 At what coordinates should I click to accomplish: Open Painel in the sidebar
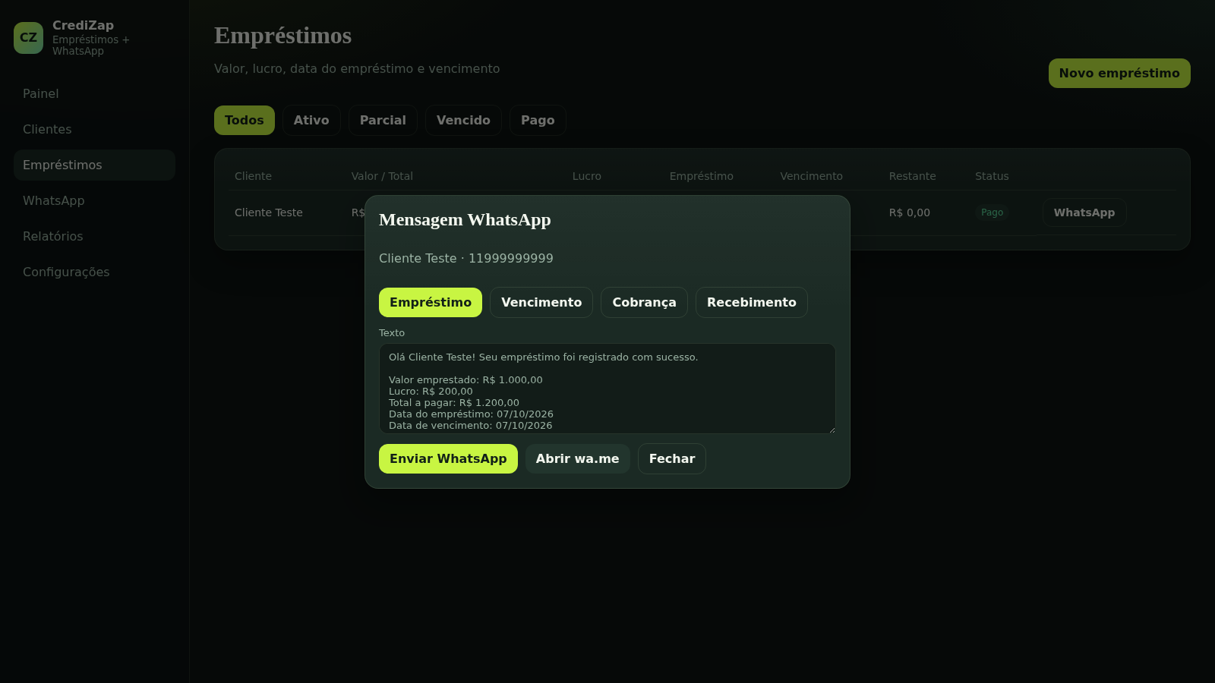[94, 93]
